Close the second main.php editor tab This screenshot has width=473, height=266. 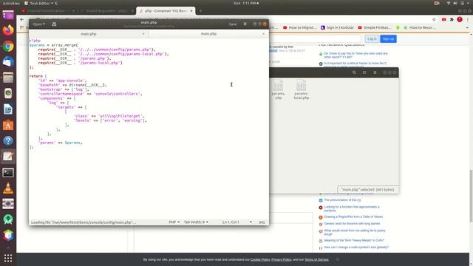[x=263, y=34]
